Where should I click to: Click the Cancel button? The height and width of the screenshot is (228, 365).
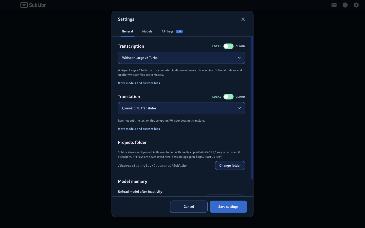(189, 207)
